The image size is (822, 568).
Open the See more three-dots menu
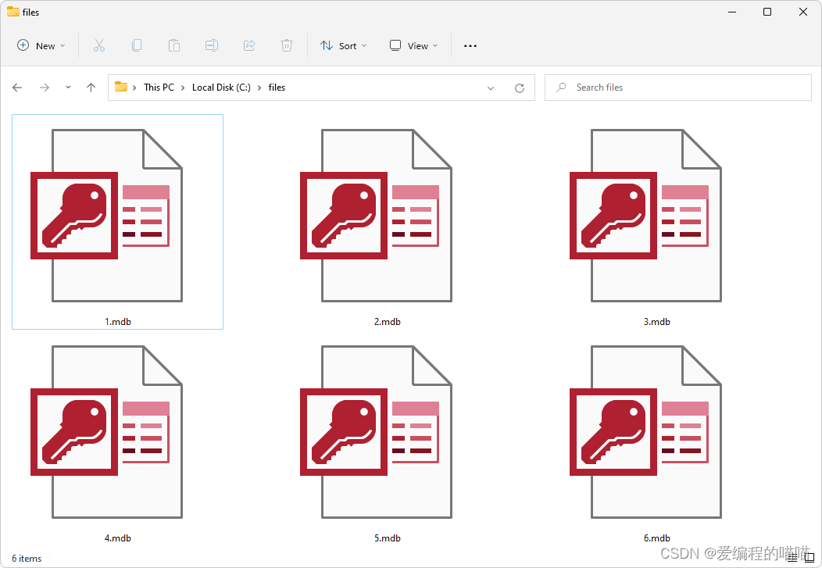[x=470, y=46]
